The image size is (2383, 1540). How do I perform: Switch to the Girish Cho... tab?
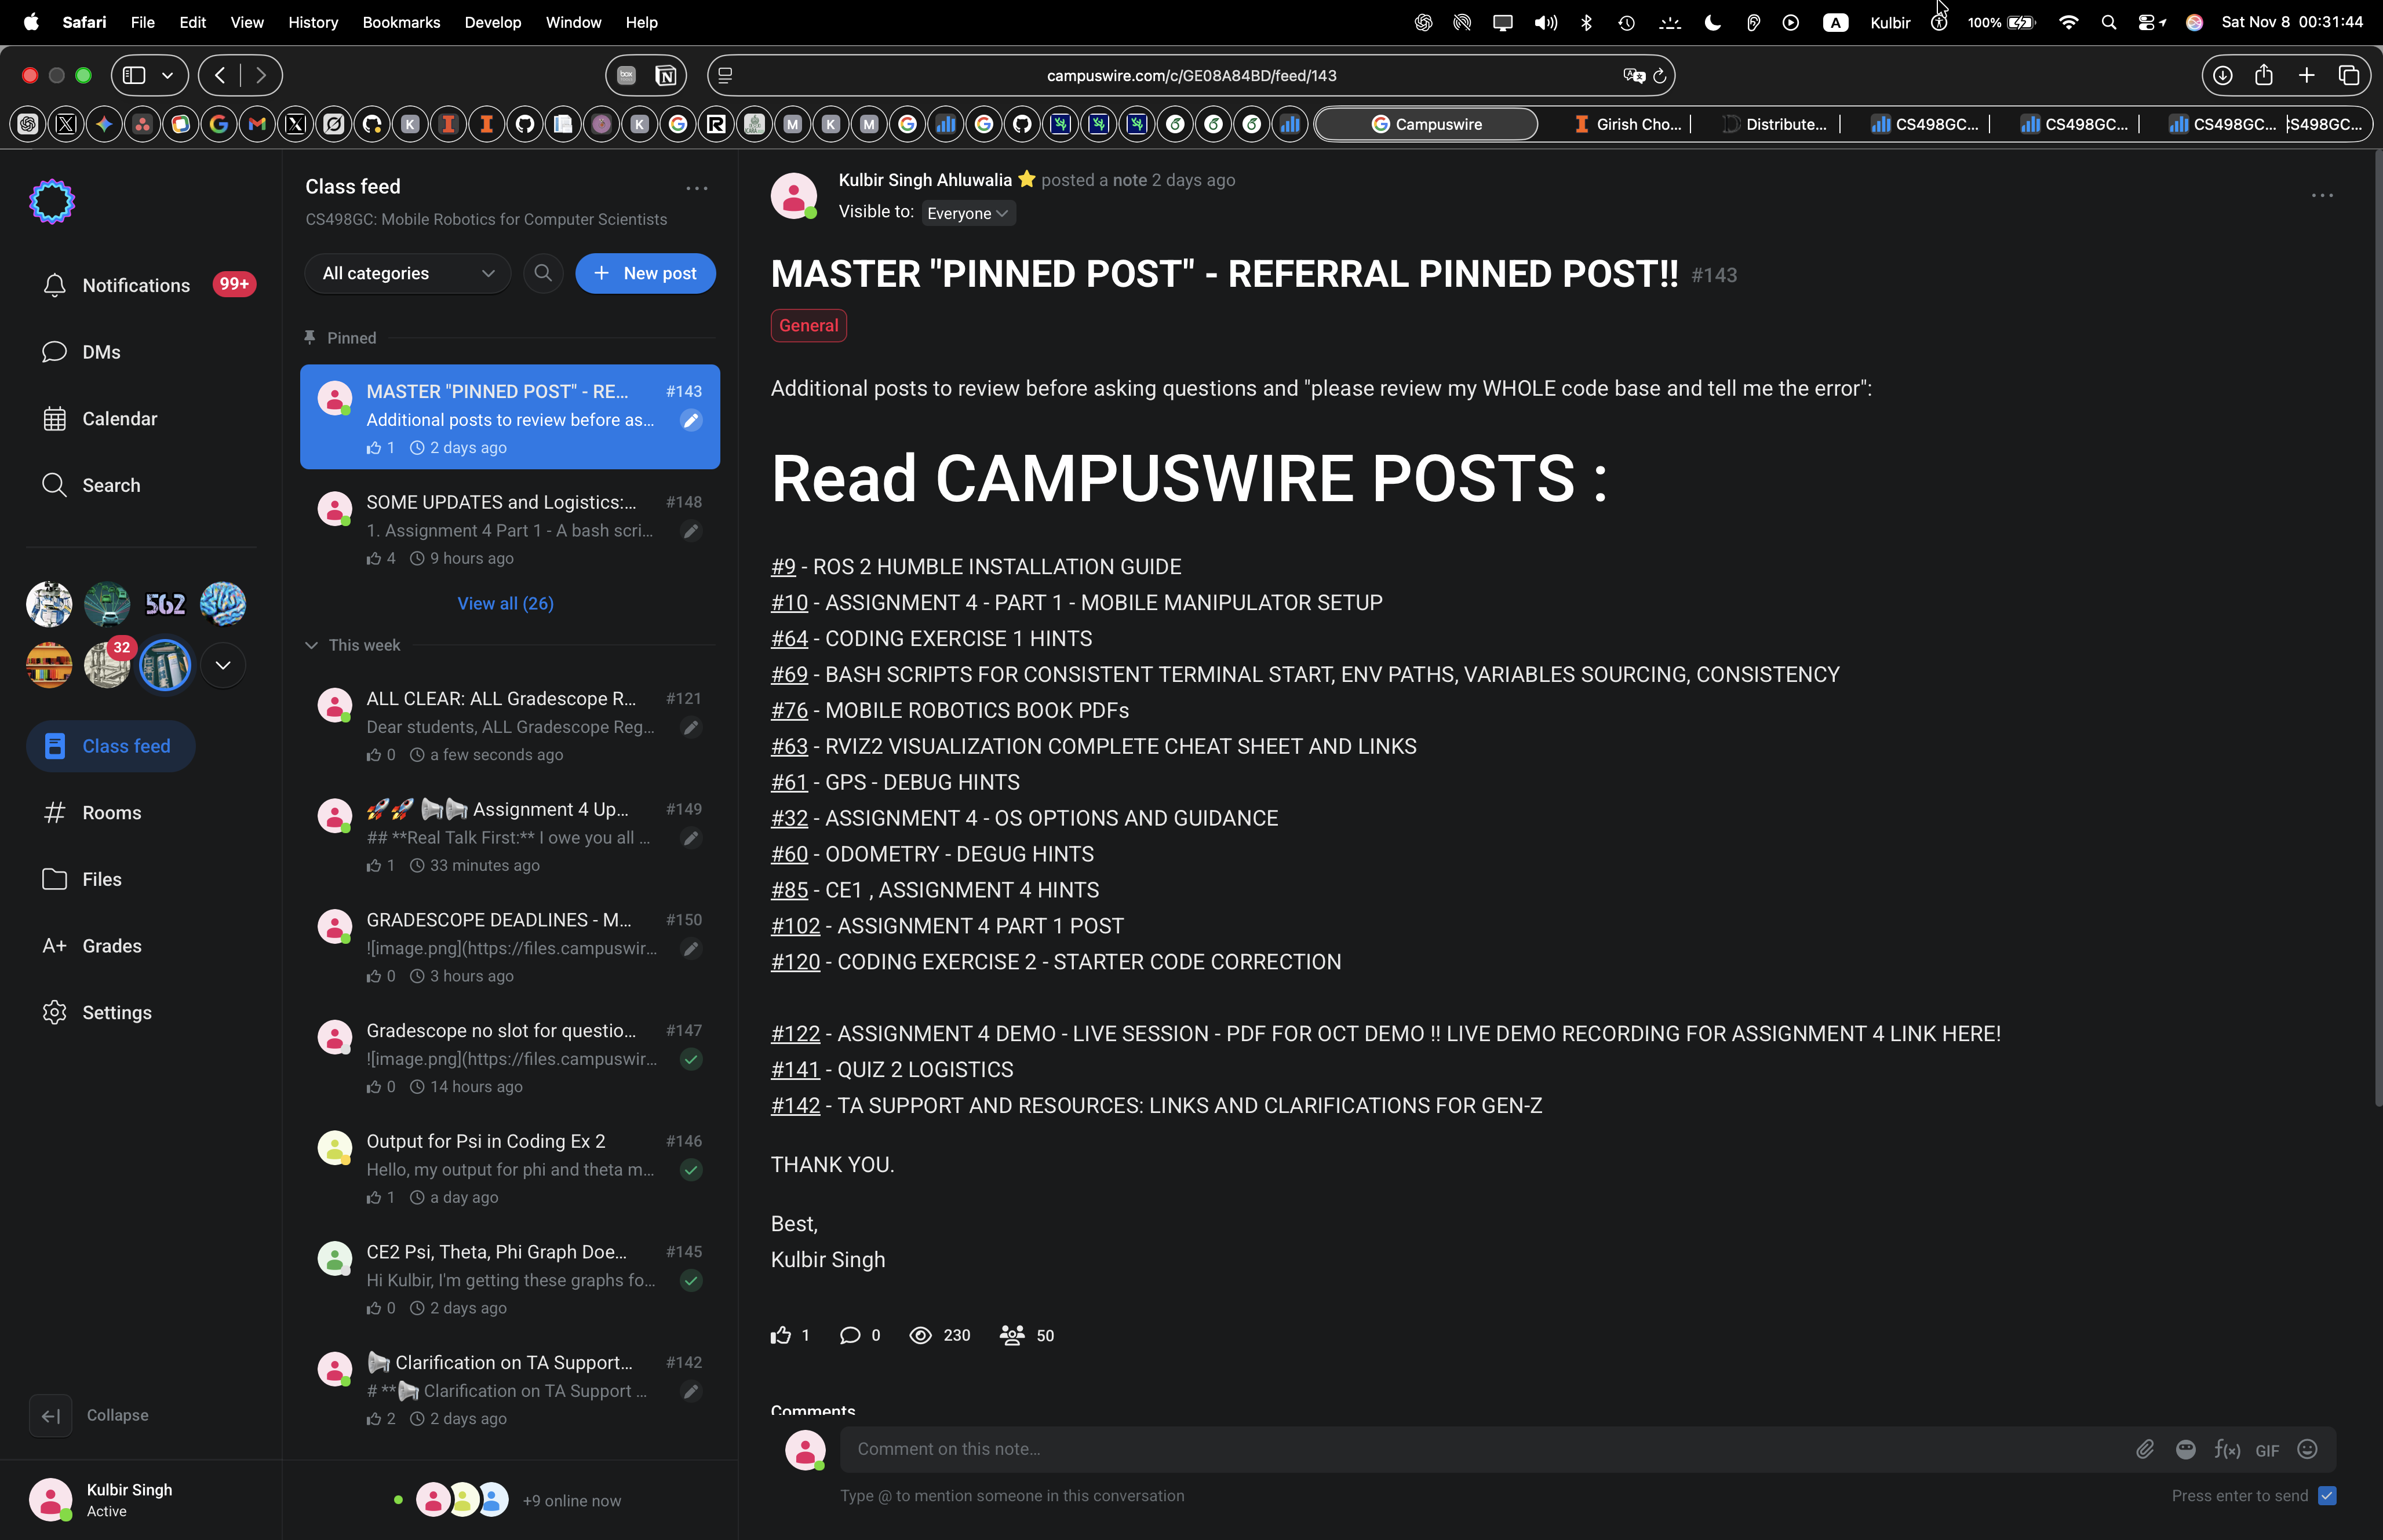tap(1627, 124)
